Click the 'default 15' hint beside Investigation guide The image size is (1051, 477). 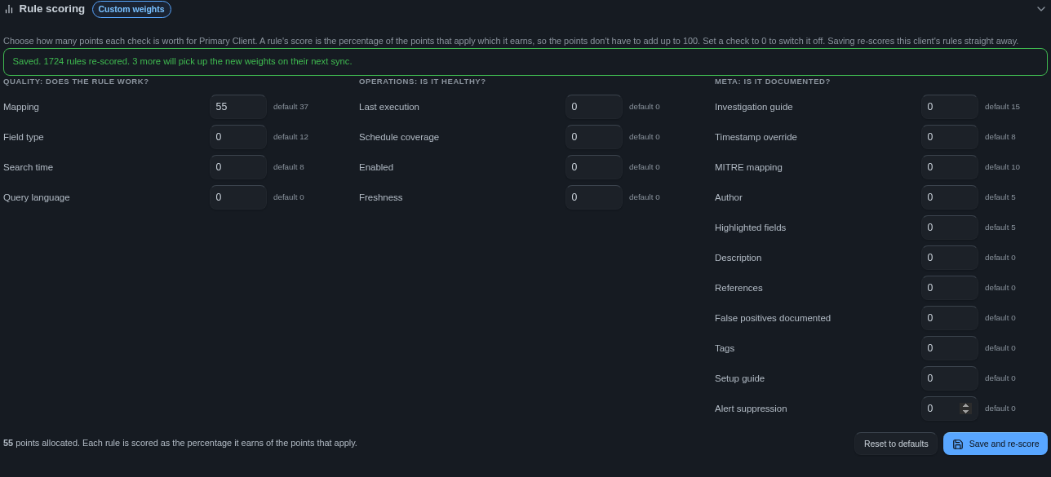point(1002,107)
